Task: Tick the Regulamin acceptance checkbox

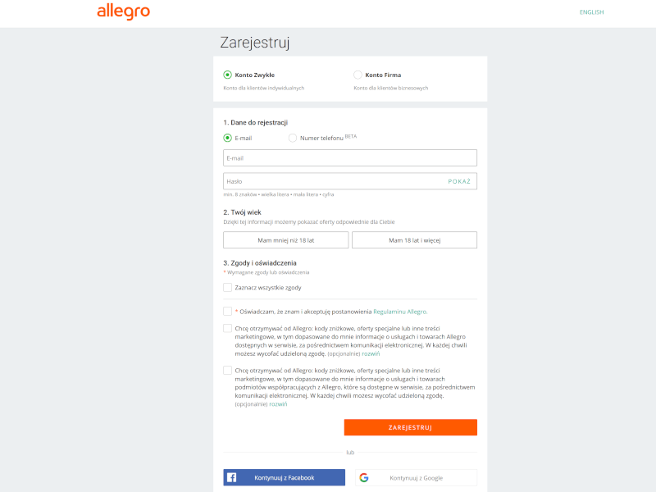Action: tap(228, 312)
